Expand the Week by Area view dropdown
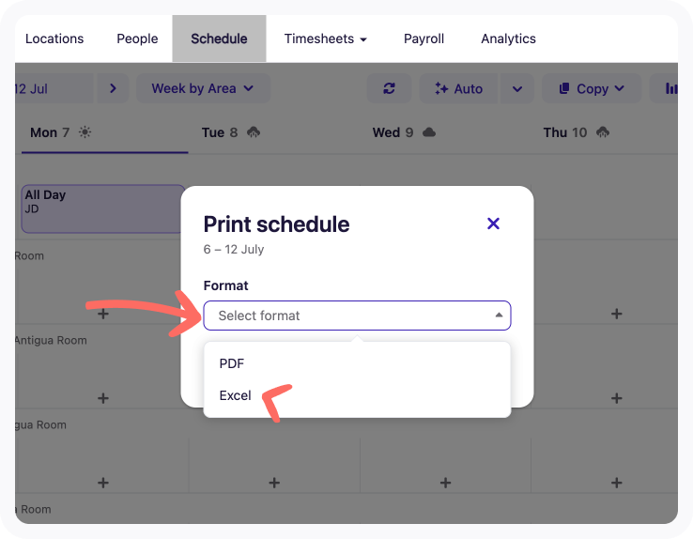 click(x=203, y=88)
